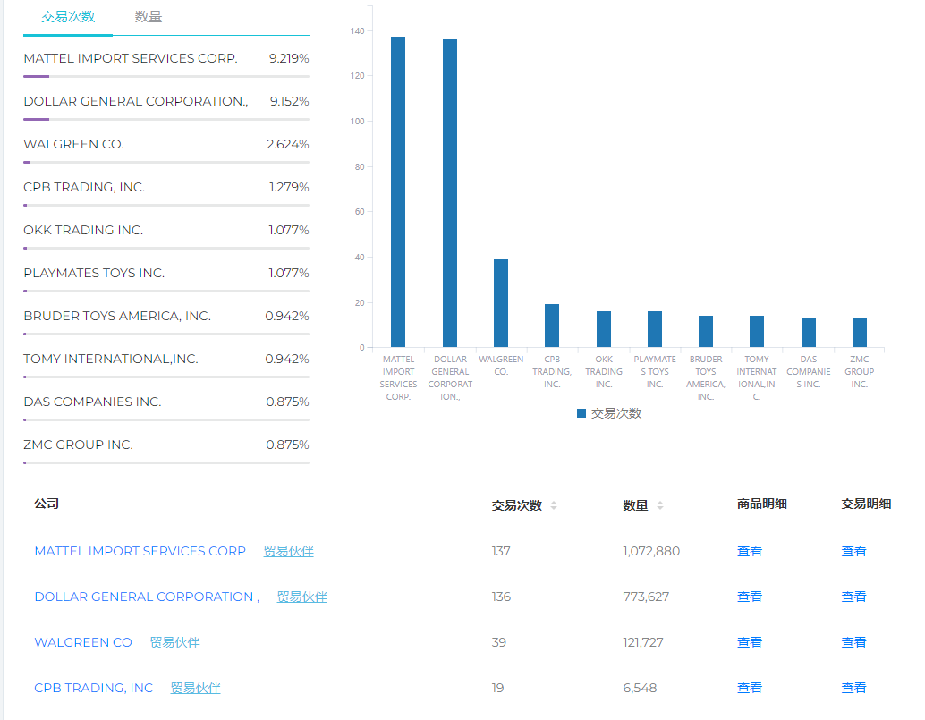Open CPB TRADING, INC company link
This screenshot has height=720, width=925.
[94, 688]
